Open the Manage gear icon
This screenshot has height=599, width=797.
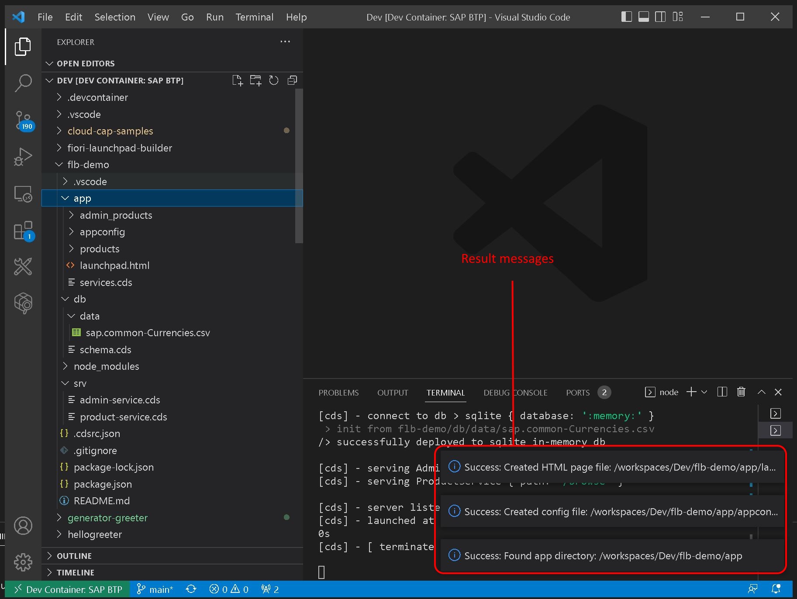[23, 562]
